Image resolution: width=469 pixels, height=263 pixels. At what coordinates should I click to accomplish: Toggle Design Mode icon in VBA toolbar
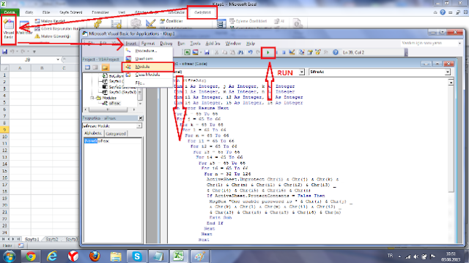[292, 53]
